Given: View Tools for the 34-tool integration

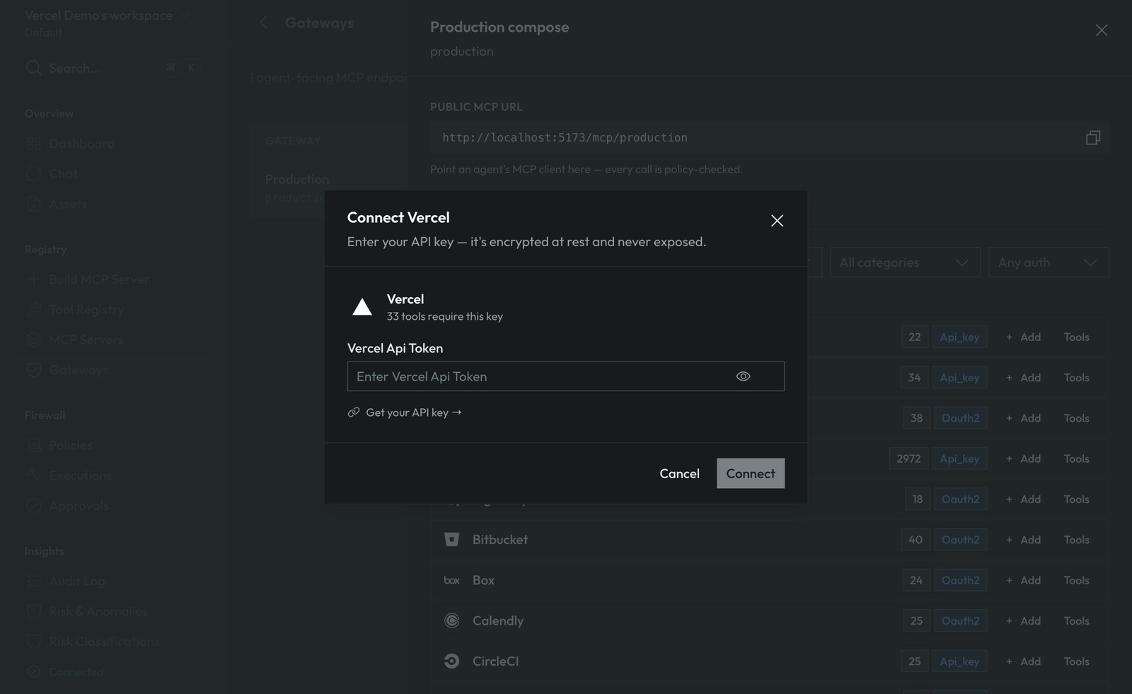Looking at the screenshot, I should click(1076, 378).
